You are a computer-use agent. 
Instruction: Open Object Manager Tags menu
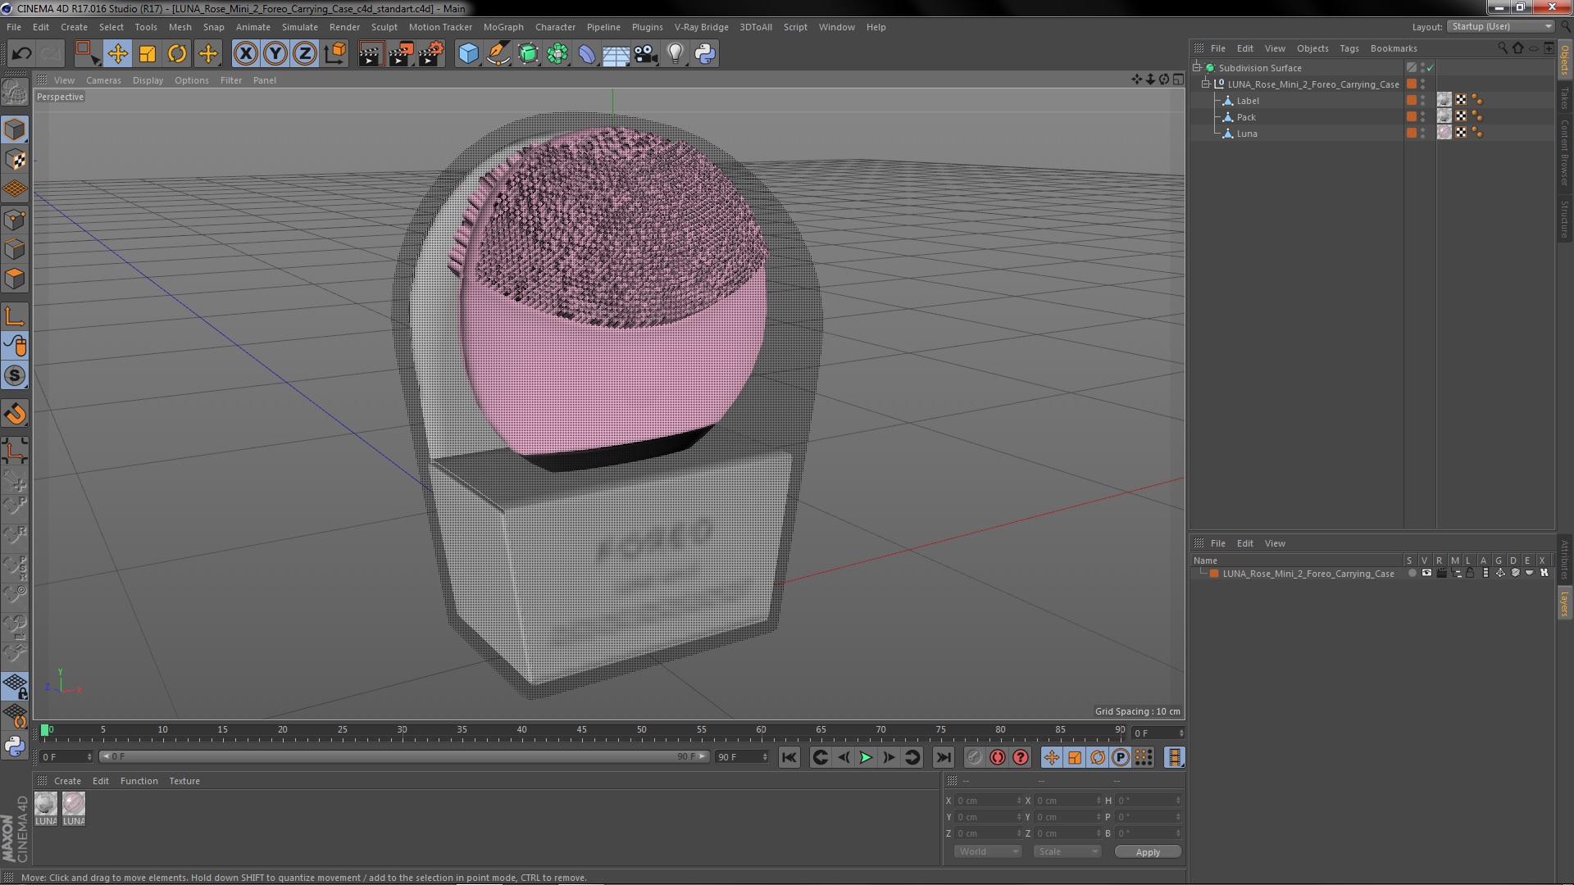(1349, 48)
